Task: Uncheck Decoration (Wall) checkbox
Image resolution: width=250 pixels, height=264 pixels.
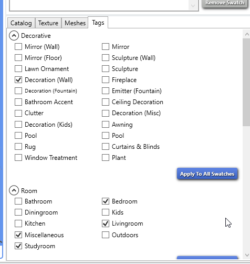Action: click(x=18, y=80)
